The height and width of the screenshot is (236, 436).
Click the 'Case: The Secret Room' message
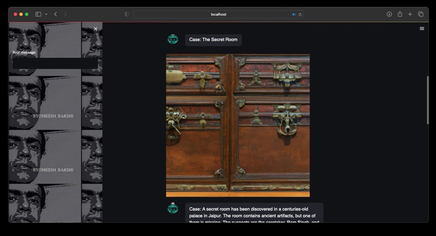click(x=213, y=40)
